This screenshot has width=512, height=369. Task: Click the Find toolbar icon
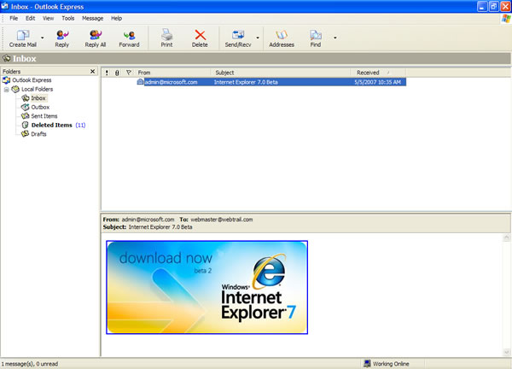(316, 35)
